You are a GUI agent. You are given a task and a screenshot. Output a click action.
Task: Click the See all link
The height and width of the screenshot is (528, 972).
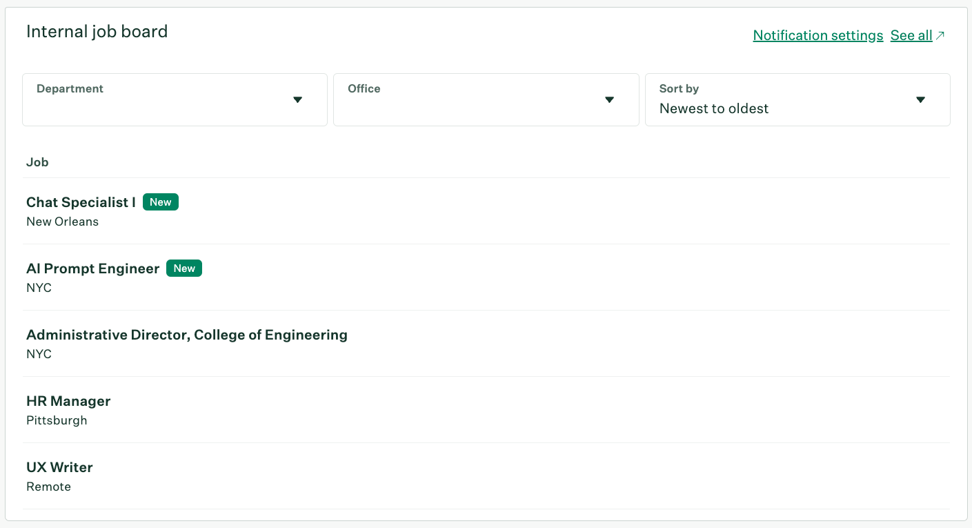[x=911, y=35]
